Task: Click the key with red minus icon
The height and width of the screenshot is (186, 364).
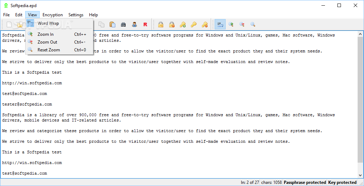Action: coord(204,24)
